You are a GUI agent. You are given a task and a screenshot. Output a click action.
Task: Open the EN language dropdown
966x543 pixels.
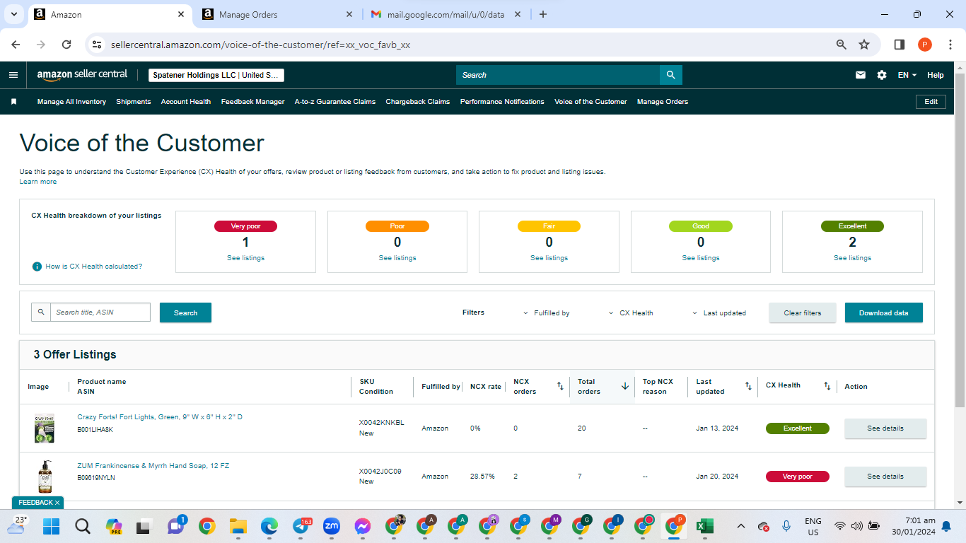coord(907,75)
